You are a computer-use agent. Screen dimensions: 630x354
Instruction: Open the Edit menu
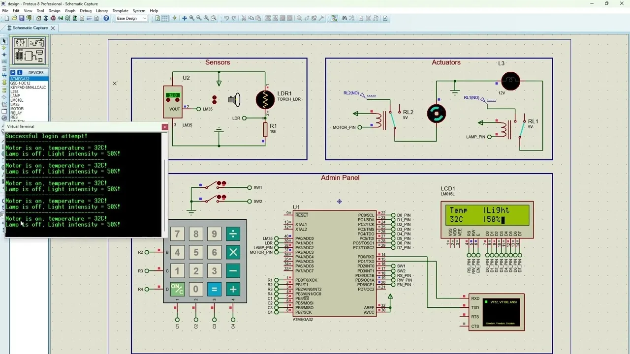(16, 10)
